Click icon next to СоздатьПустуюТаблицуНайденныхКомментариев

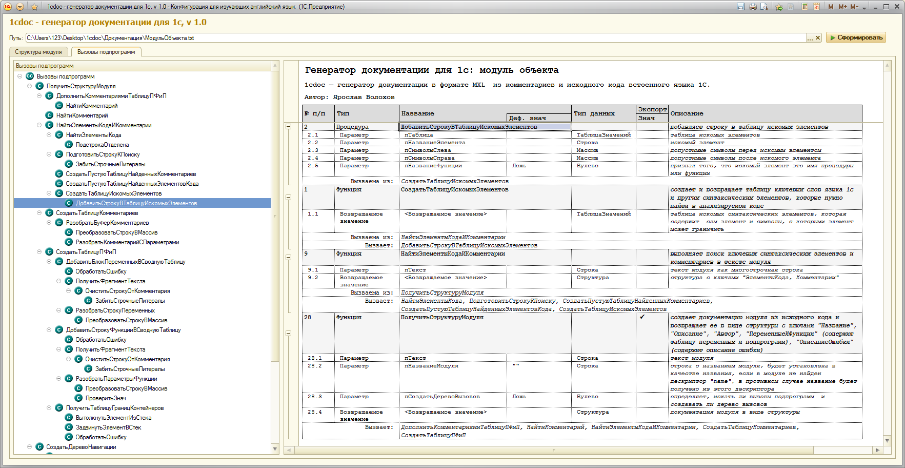click(59, 174)
